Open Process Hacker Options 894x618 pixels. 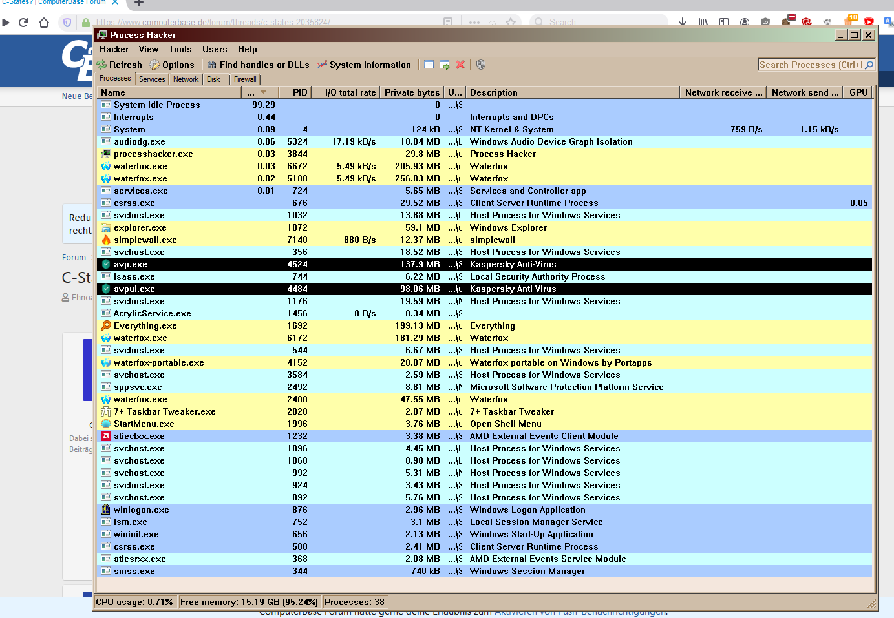tap(172, 65)
